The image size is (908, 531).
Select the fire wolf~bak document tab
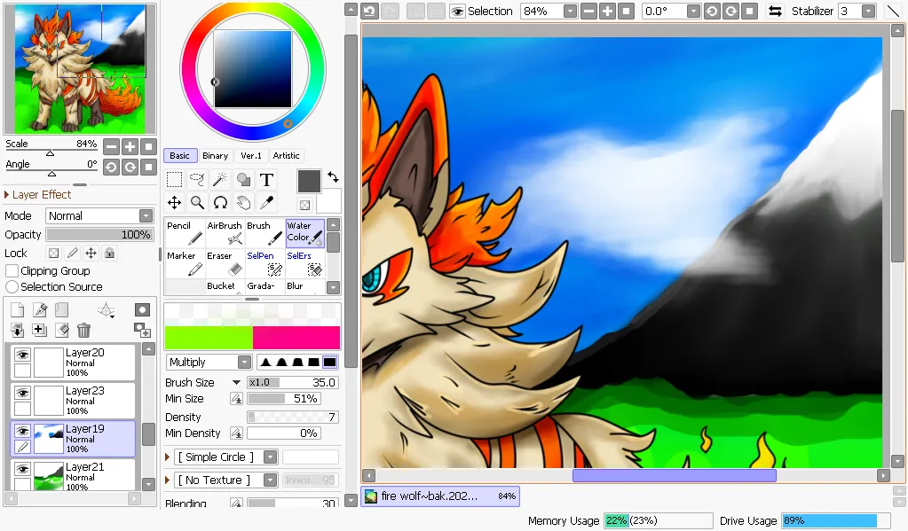(x=440, y=496)
